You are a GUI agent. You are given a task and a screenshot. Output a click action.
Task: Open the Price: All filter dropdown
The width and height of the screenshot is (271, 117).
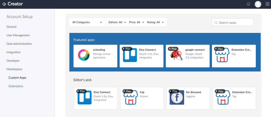pos(137,22)
